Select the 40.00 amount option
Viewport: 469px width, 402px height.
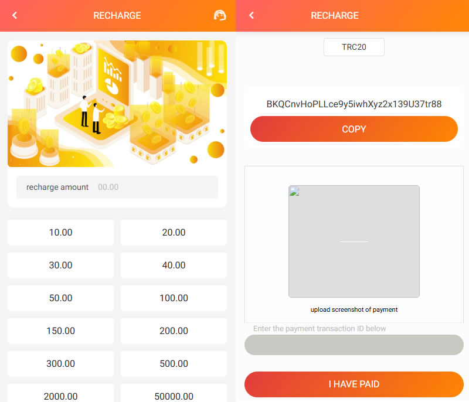[174, 265]
